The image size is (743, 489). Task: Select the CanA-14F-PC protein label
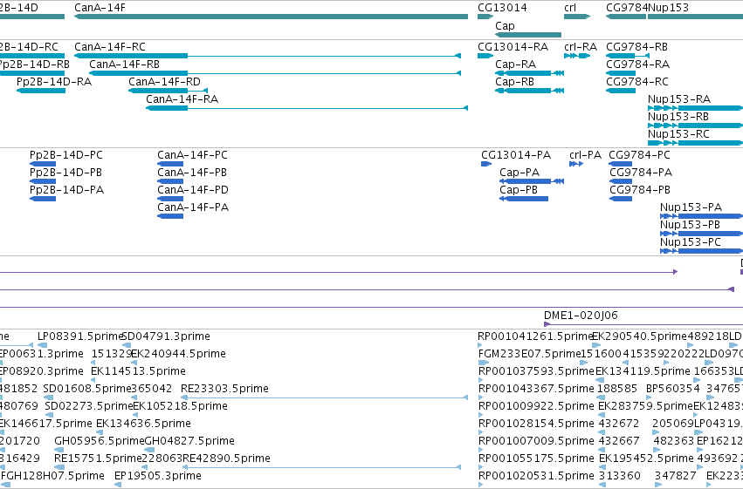pyautogui.click(x=192, y=155)
